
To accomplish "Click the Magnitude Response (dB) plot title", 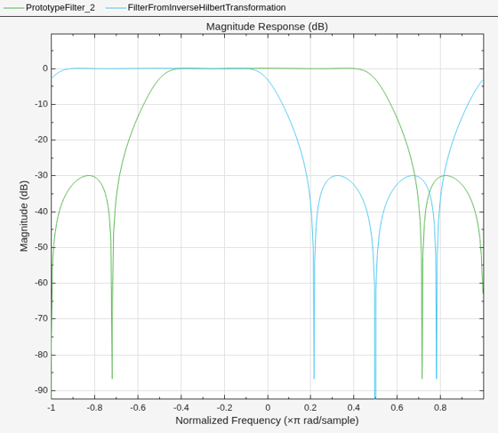I will click(267, 27).
